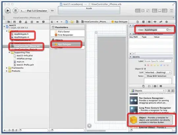178x135 pixels.
Task: Show the Search navigator
Action: tap(20, 22)
